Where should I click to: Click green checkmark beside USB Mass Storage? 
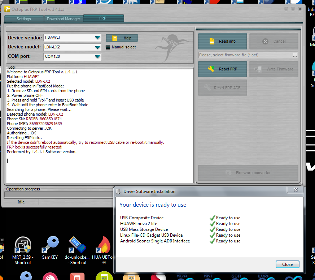212,229
